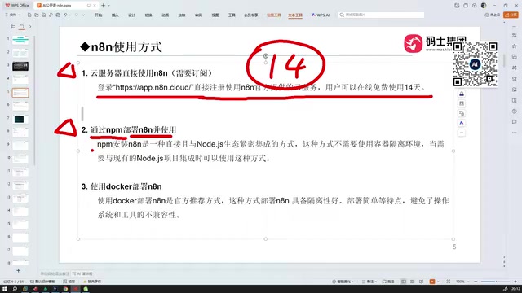Click the new document icon in quick toolbar
The height and width of the screenshot is (293, 522).
pyautogui.click(x=29, y=15)
